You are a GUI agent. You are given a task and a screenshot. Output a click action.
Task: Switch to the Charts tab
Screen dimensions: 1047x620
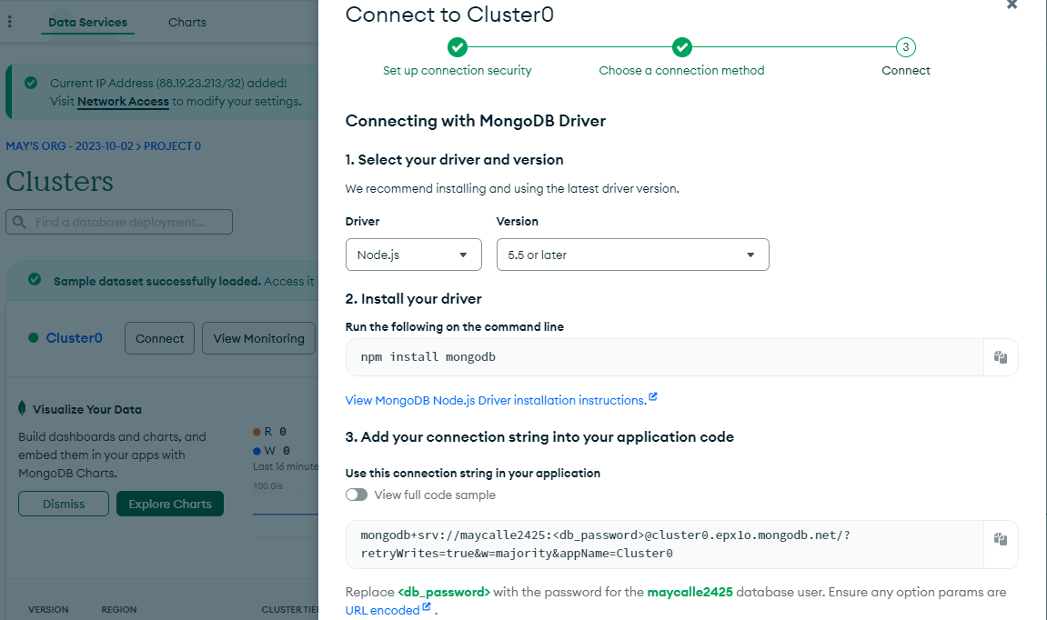pyautogui.click(x=187, y=22)
